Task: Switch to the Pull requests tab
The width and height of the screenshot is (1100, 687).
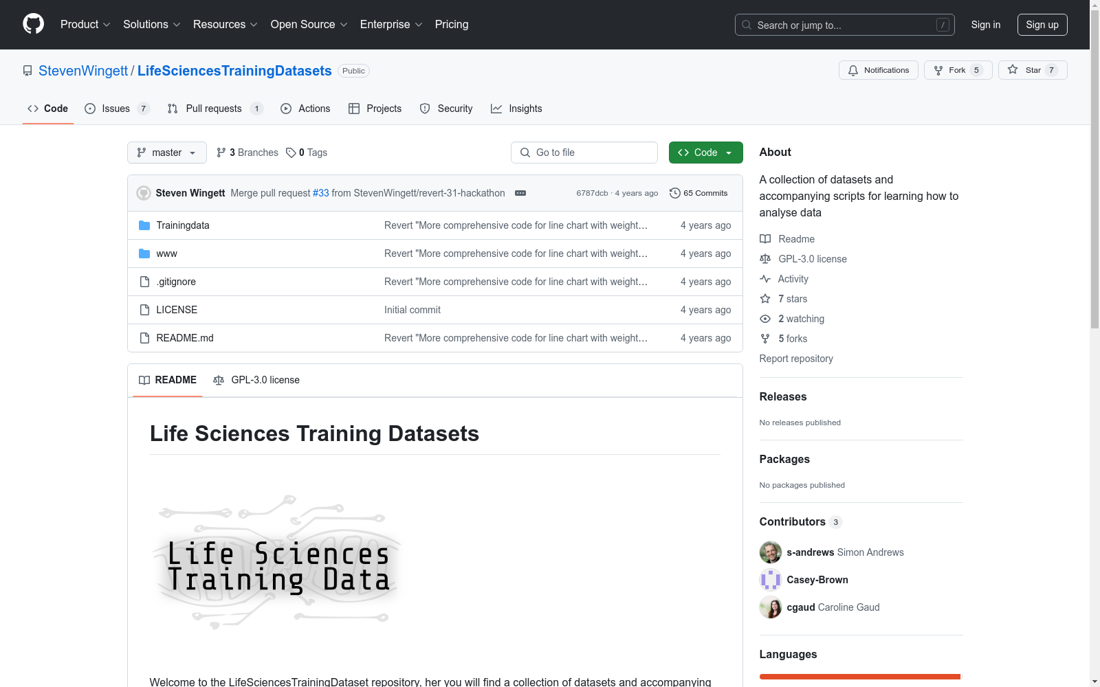Action: [215, 109]
